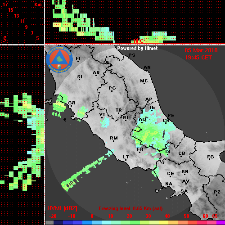Click the RM city label on the map

tap(114, 138)
